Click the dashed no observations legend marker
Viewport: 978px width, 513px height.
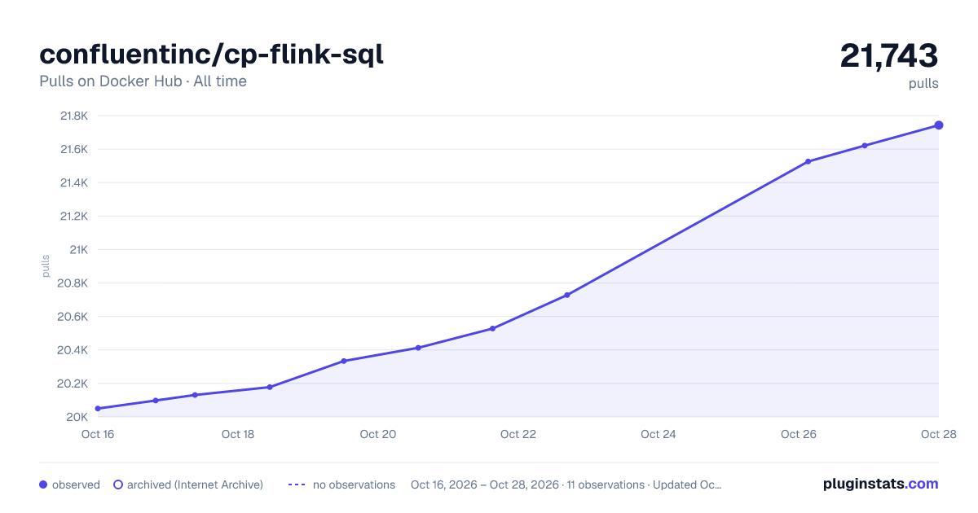coord(297,484)
